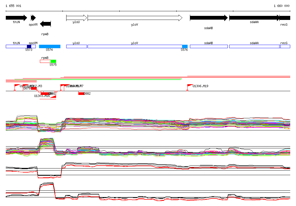
Task: Select the yloU white gene arrow
Action: pyautogui.click(x=76, y=18)
